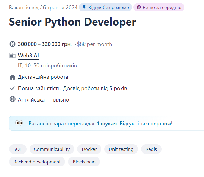
Task: Click the company building icon
Action: pyautogui.click(x=12, y=56)
